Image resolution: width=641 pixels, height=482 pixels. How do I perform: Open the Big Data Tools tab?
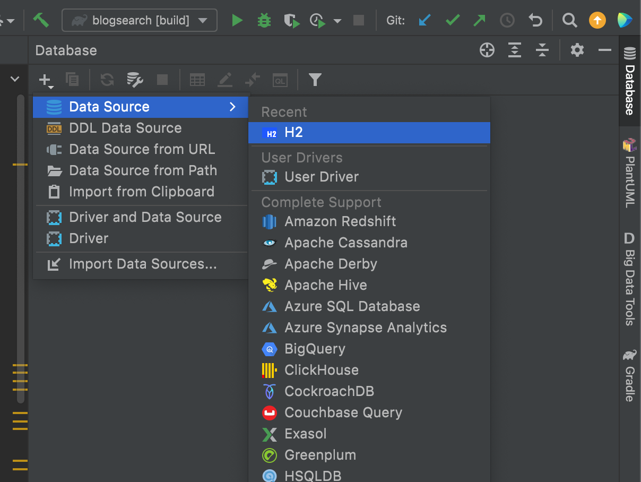(630, 278)
